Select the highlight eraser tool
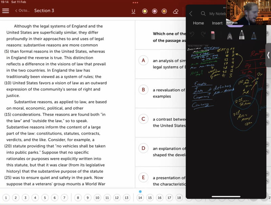The image size is (271, 205). pos(175,11)
